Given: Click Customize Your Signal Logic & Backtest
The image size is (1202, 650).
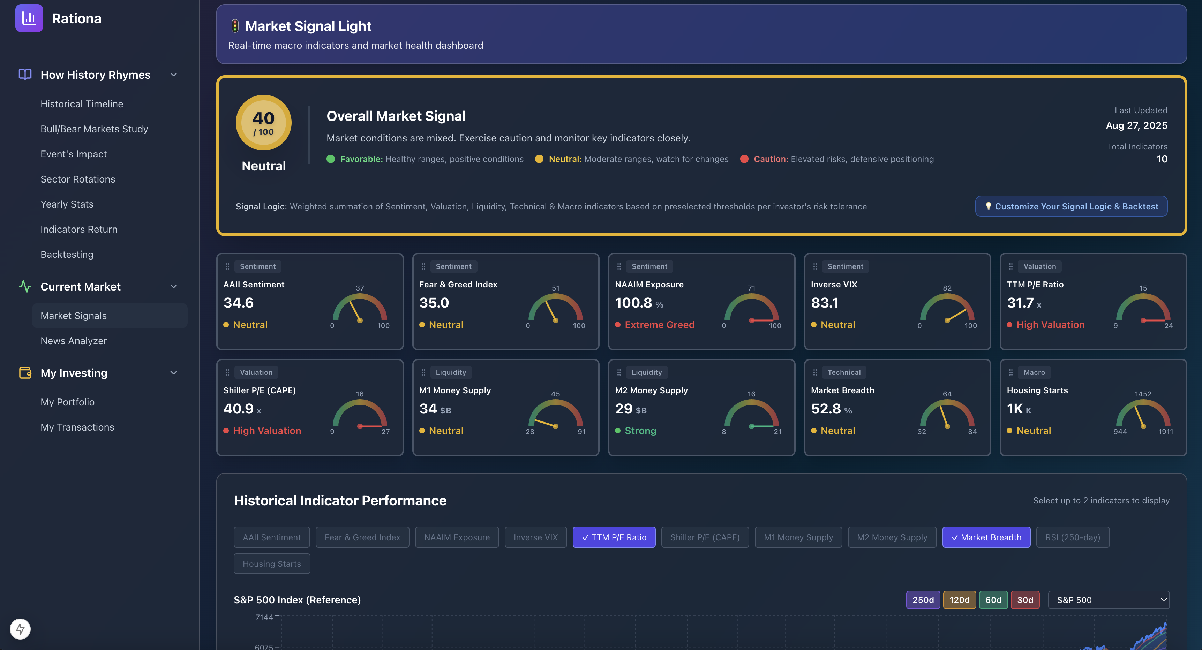Looking at the screenshot, I should (1071, 206).
